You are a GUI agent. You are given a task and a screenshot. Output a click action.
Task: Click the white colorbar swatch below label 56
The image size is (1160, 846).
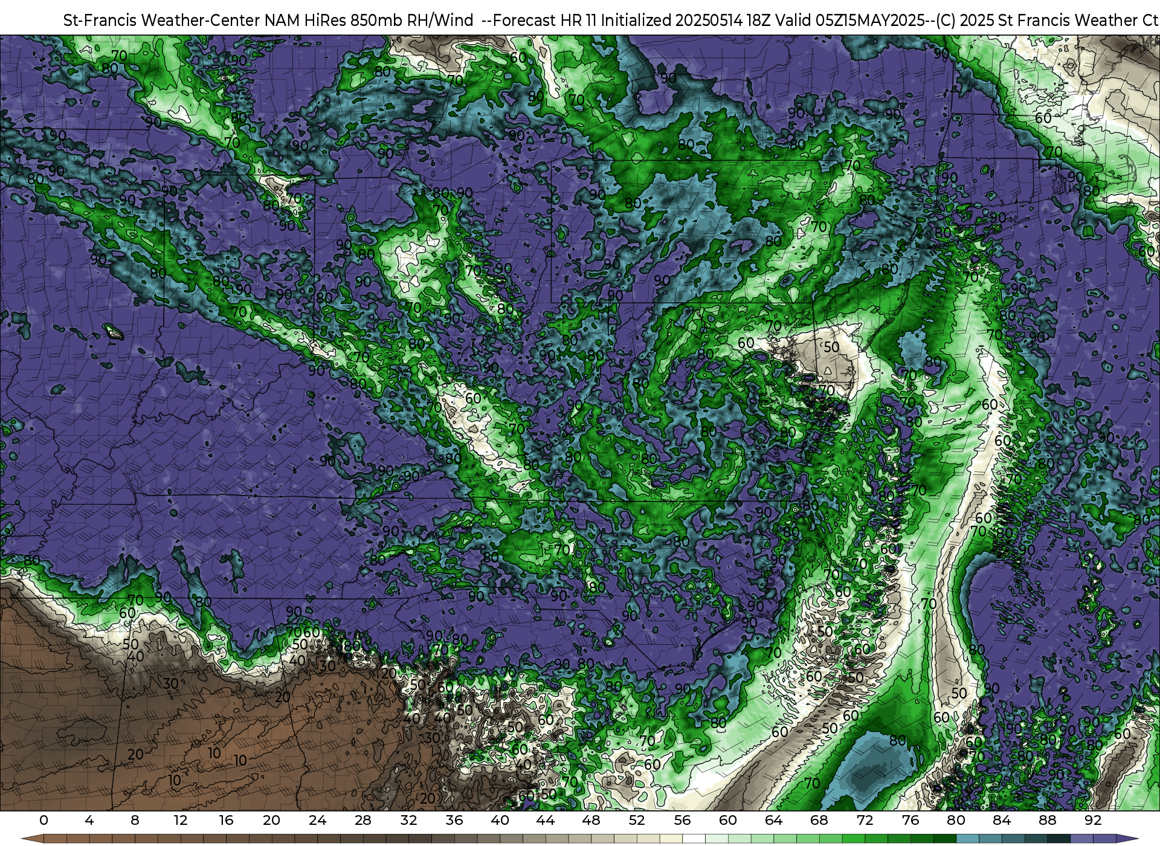click(x=694, y=839)
